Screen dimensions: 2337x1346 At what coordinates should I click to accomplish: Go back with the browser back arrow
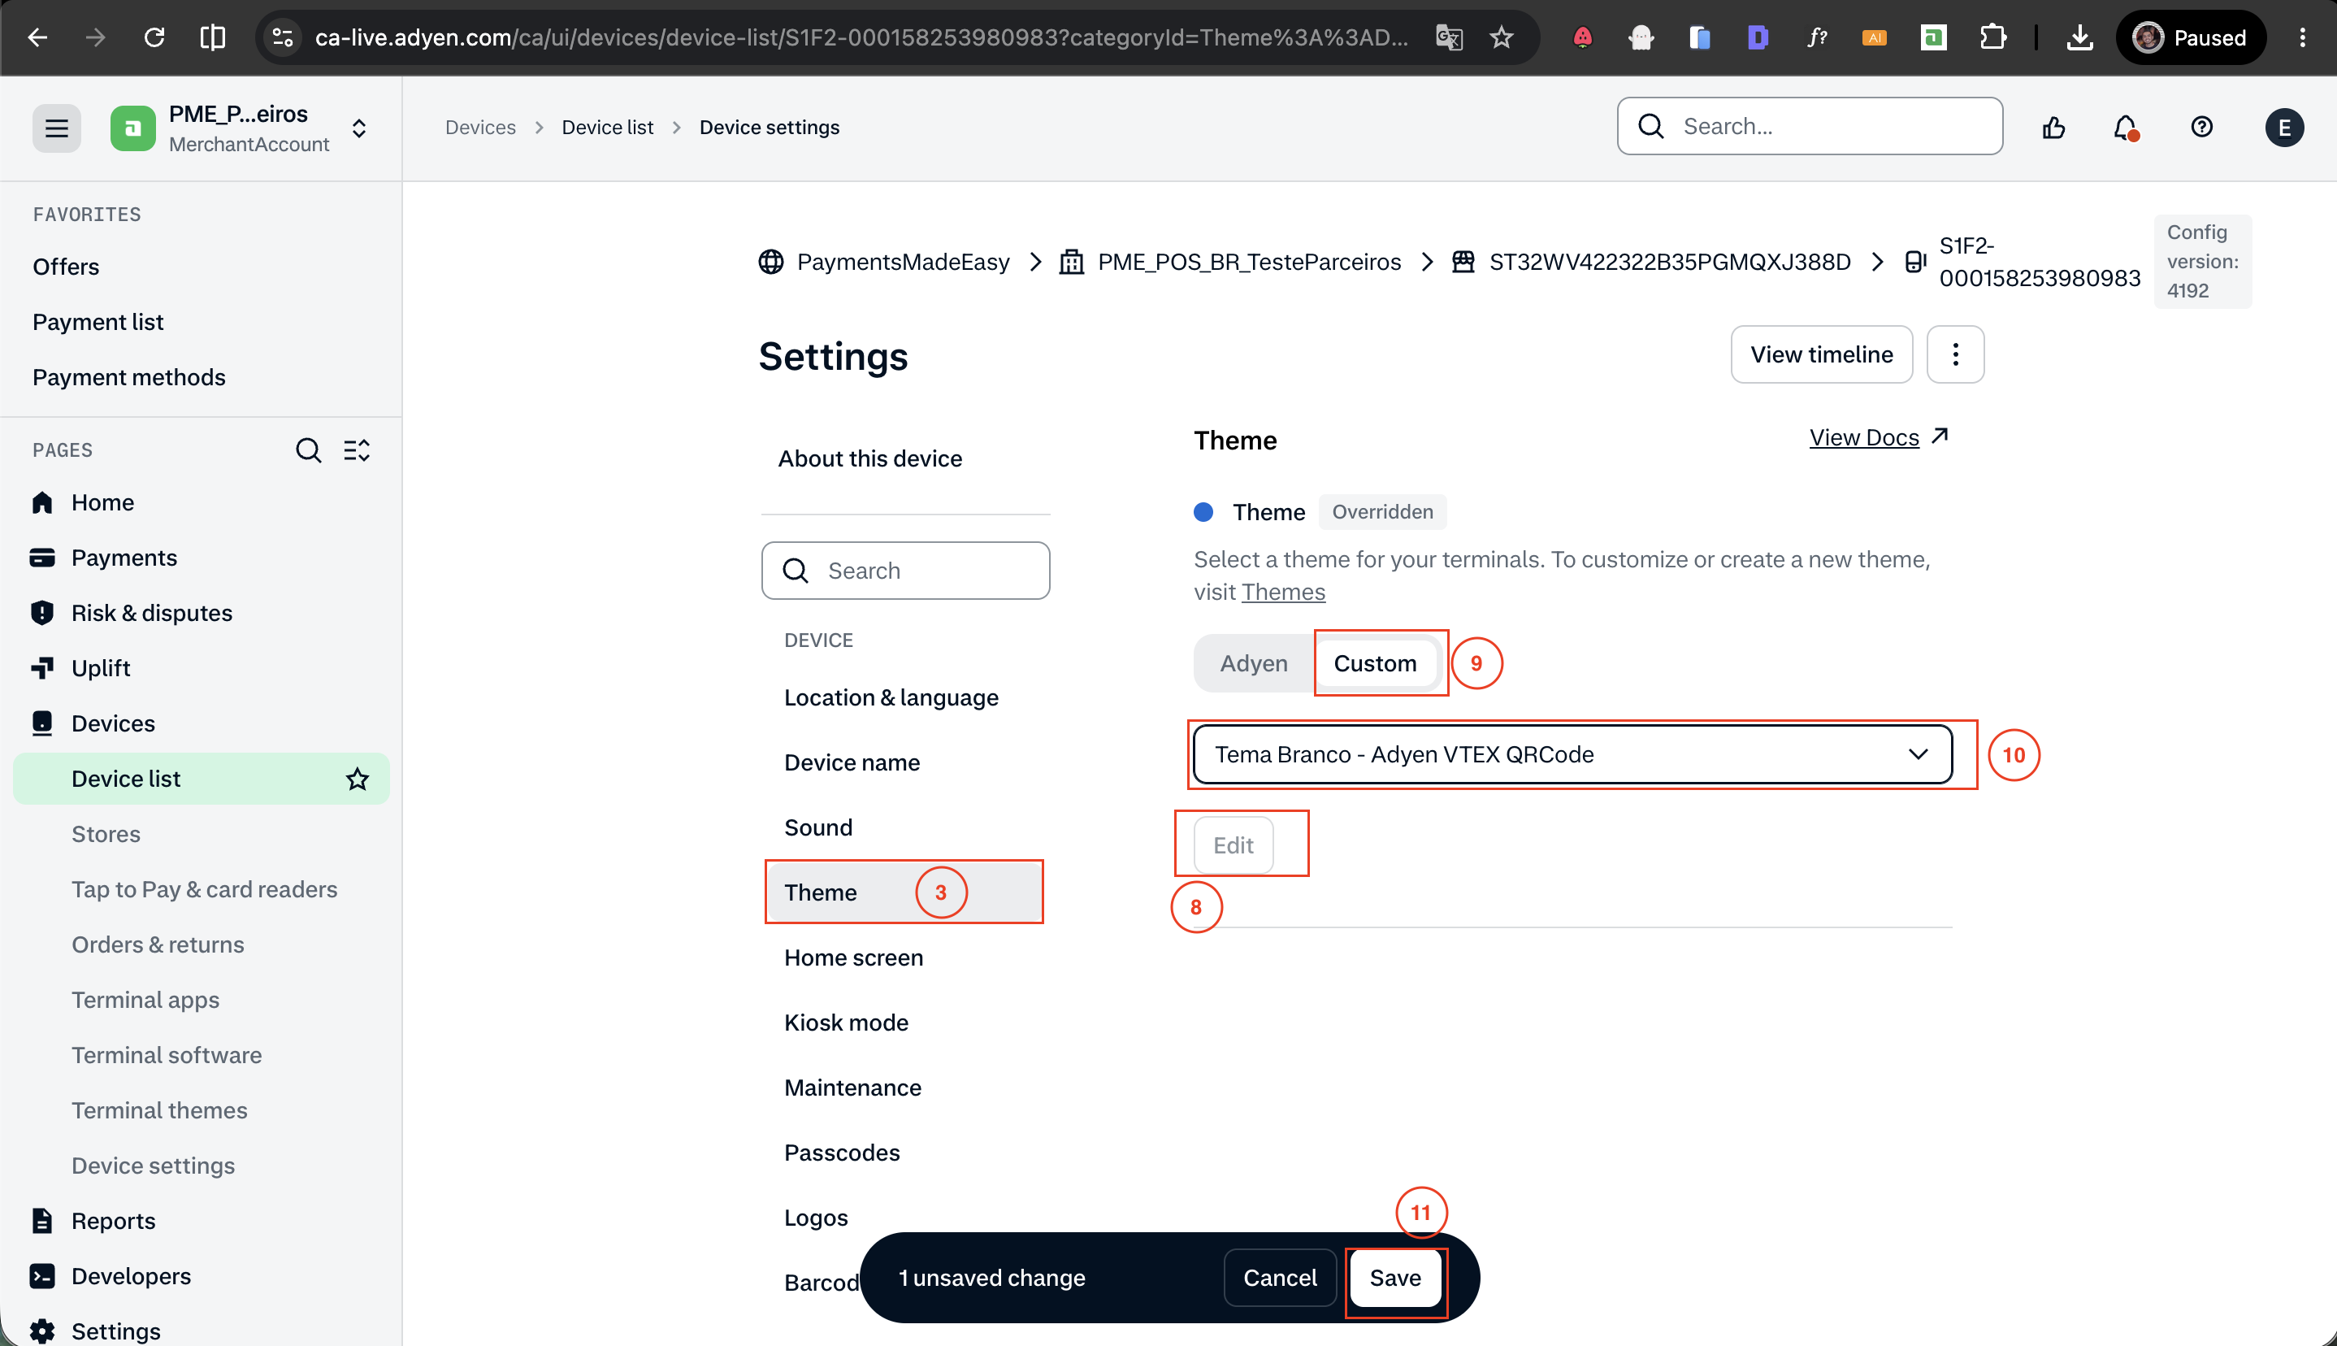tap(38, 38)
